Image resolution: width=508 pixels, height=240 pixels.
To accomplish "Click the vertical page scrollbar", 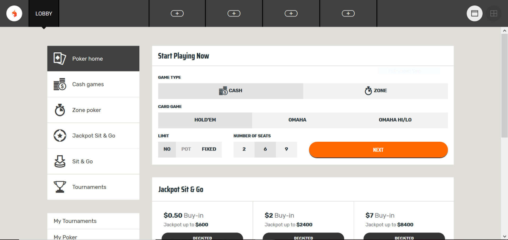I will coord(504,84).
